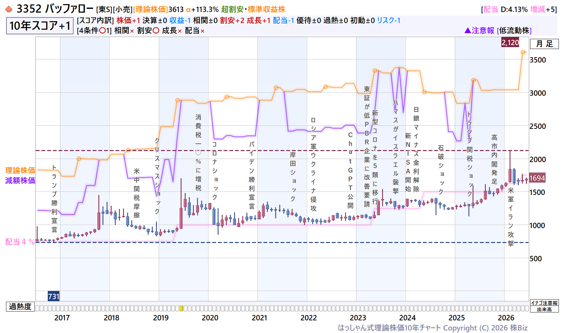Click the 収益-1 score item
Viewport: 563px width, 333px height.
click(180, 21)
